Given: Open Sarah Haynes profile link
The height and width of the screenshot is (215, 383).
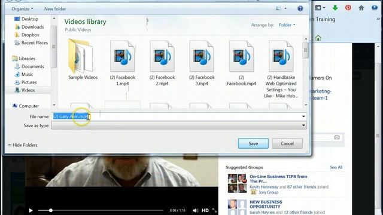Looking at the screenshot, I should pyautogui.click(x=262, y=213).
